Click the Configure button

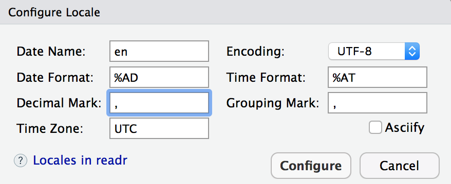click(x=311, y=166)
